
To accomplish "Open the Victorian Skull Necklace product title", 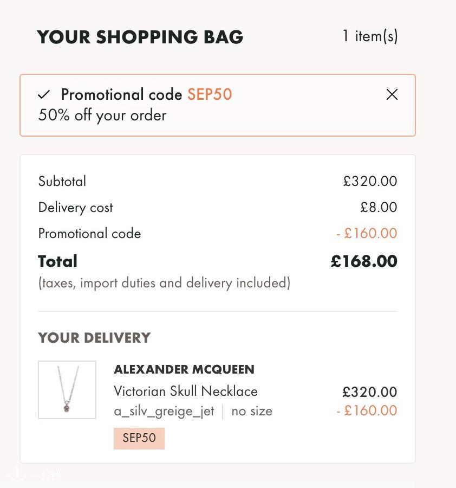I will tap(186, 391).
